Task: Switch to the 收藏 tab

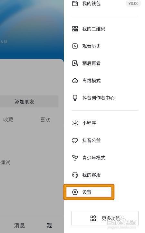Action: 8,119
